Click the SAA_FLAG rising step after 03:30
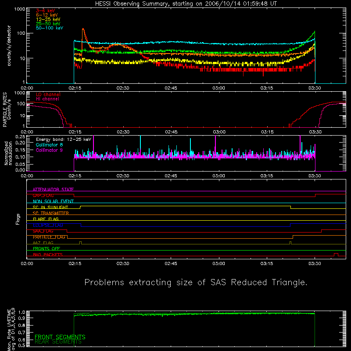351x351 pixels. 322,231
